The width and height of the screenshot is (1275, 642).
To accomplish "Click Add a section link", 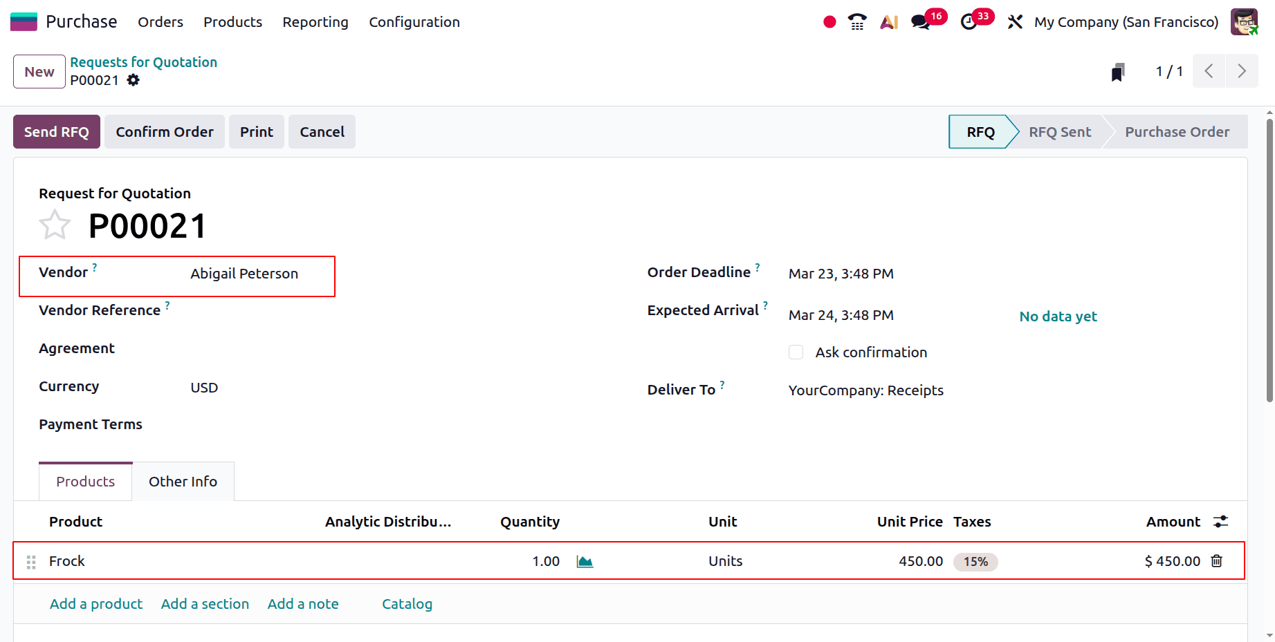I will pyautogui.click(x=205, y=604).
